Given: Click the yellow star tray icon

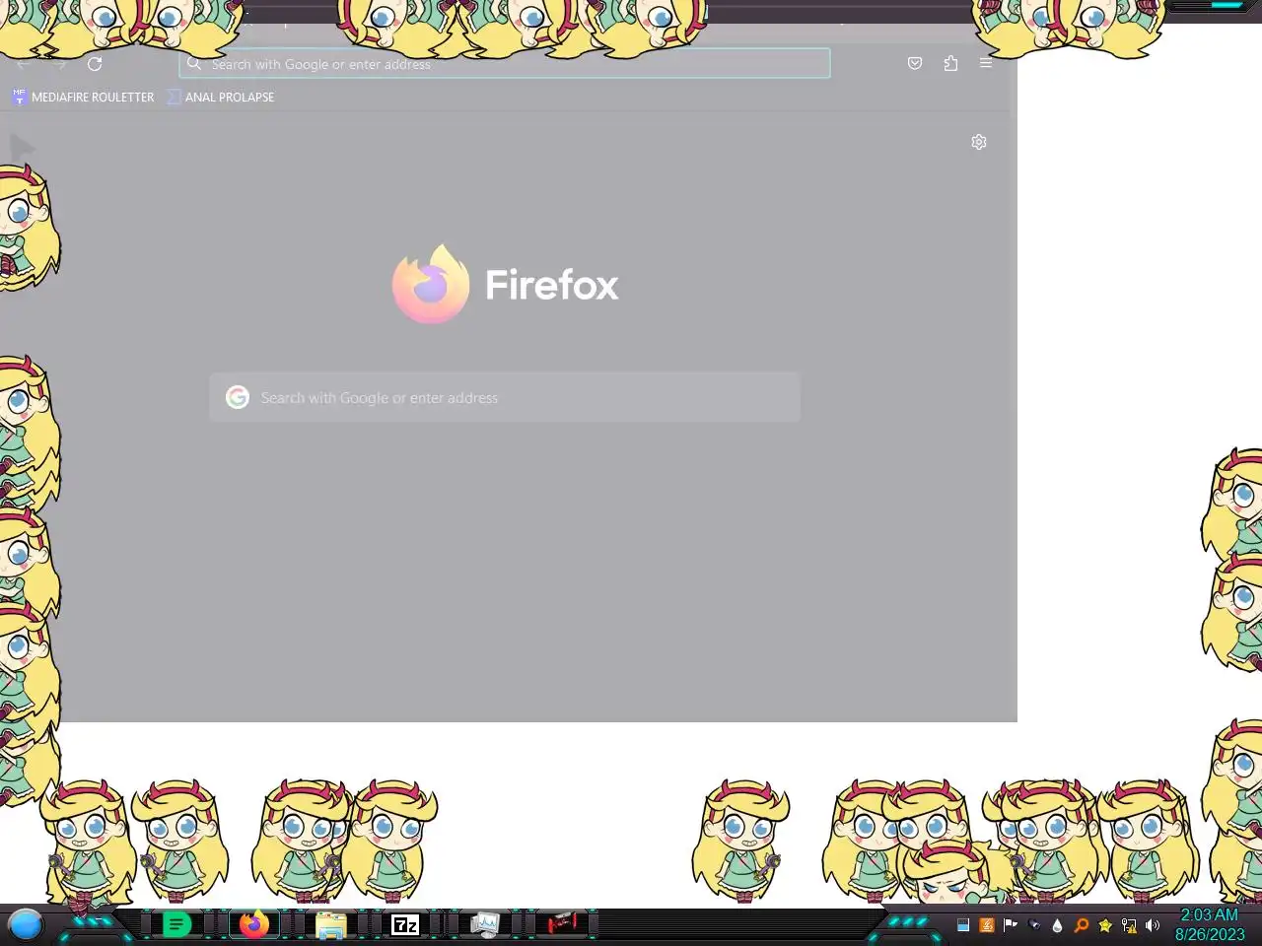Looking at the screenshot, I should pos(1105,925).
